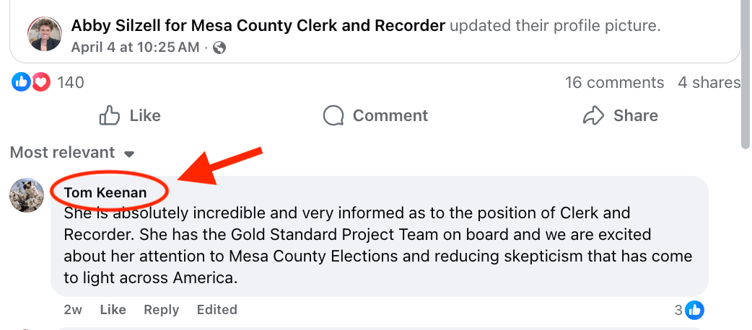
Task: Click the Share arrow icon
Action: point(593,115)
